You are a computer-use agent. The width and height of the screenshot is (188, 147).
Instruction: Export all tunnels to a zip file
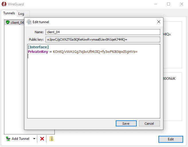(51, 139)
